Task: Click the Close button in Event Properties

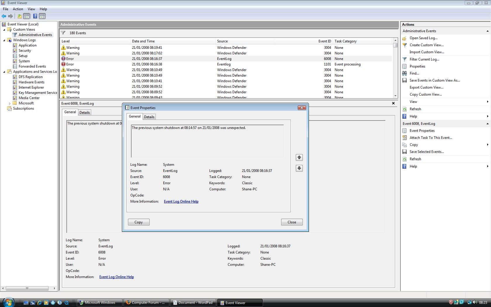Action: pyautogui.click(x=292, y=222)
